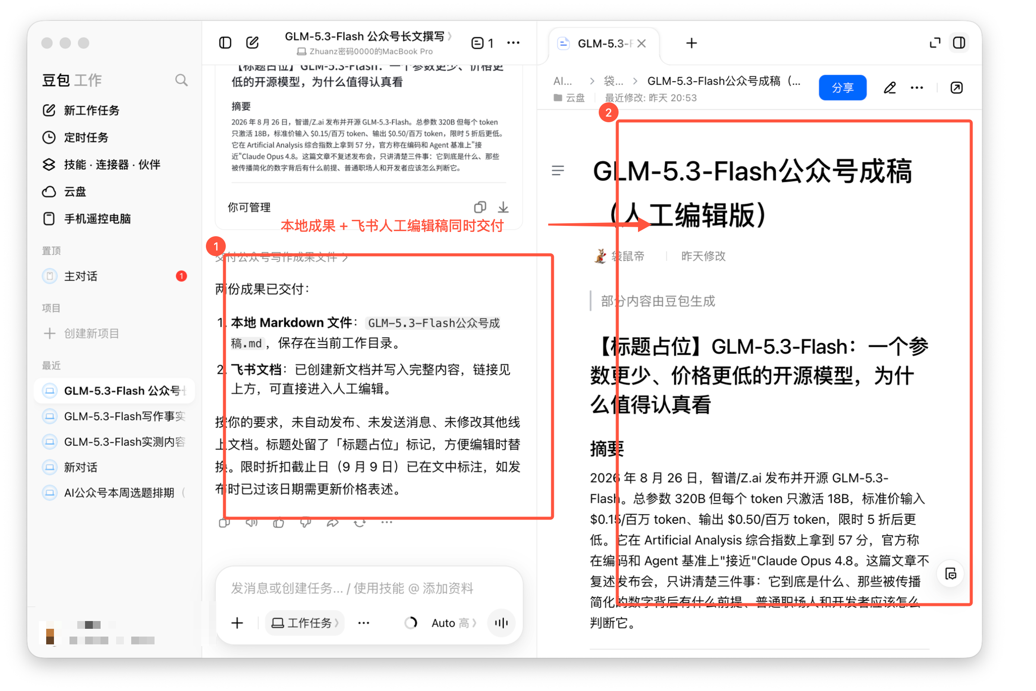Toggle the right side panel layout

(959, 43)
